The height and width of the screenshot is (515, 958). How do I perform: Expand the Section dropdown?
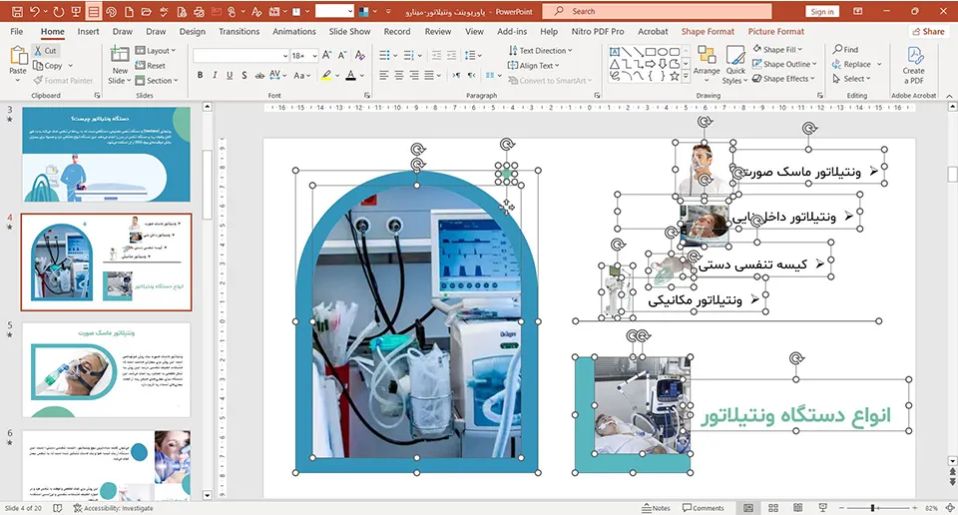[x=157, y=80]
